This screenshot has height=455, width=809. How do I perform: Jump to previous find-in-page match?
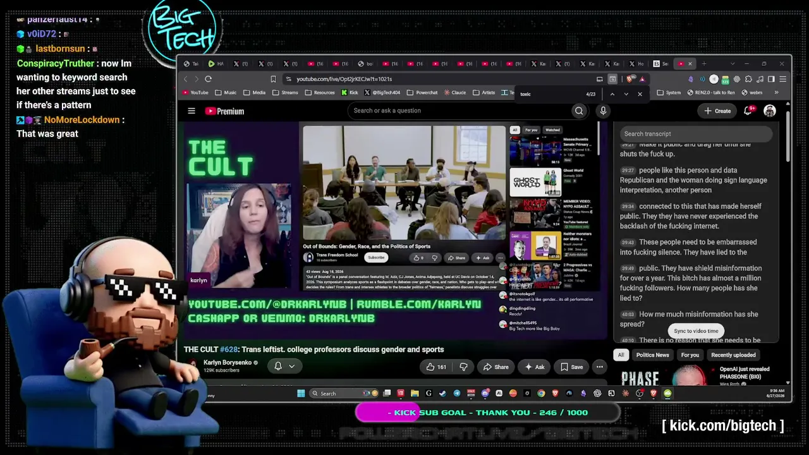[x=612, y=94]
